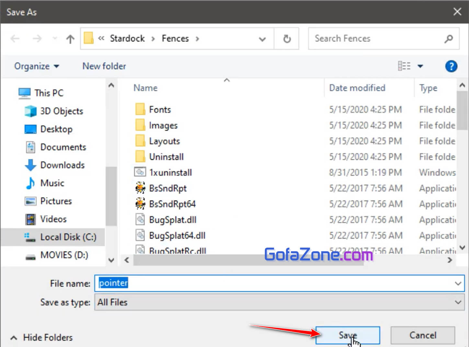Expand the address bar history dropdown
Viewport: 469px width, 347px height.
tap(262, 39)
